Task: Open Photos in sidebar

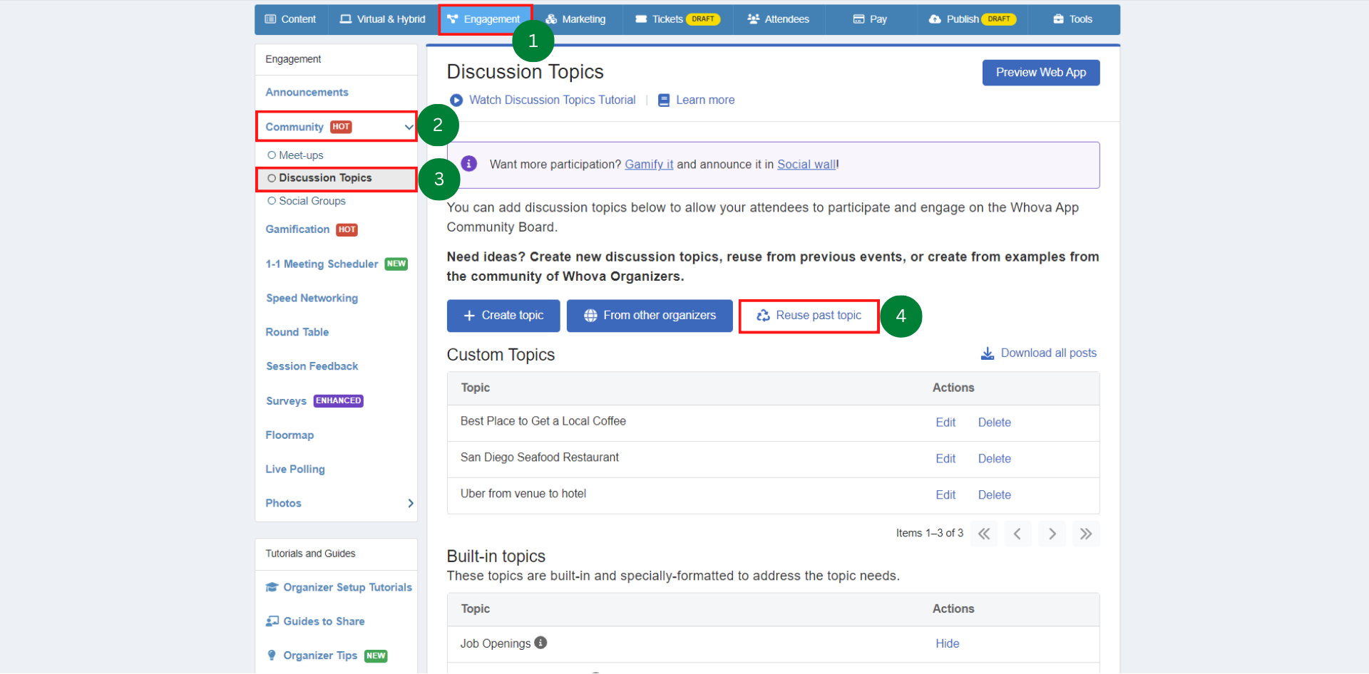Action: tap(283, 504)
